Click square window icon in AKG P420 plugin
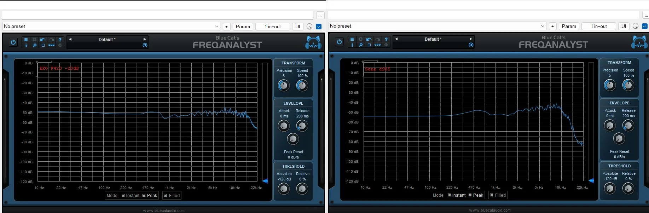 click(x=43, y=45)
